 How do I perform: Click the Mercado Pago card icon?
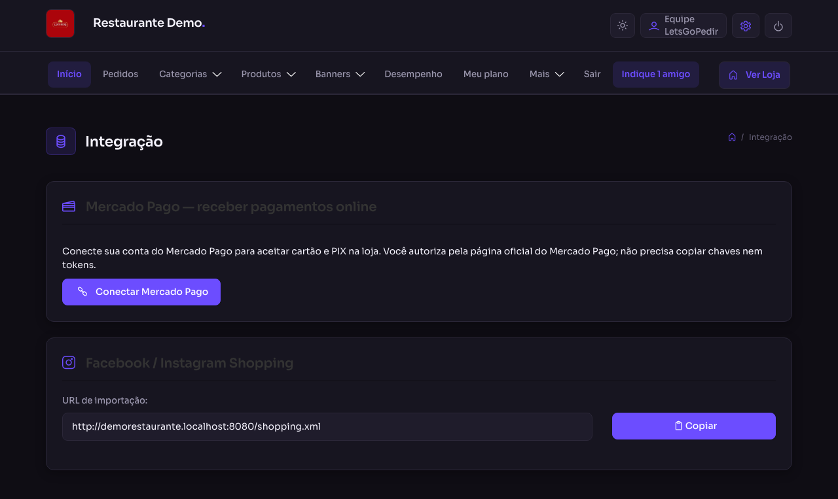tap(69, 207)
